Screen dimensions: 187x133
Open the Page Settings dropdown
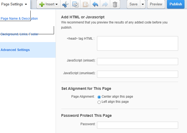click(x=14, y=4)
